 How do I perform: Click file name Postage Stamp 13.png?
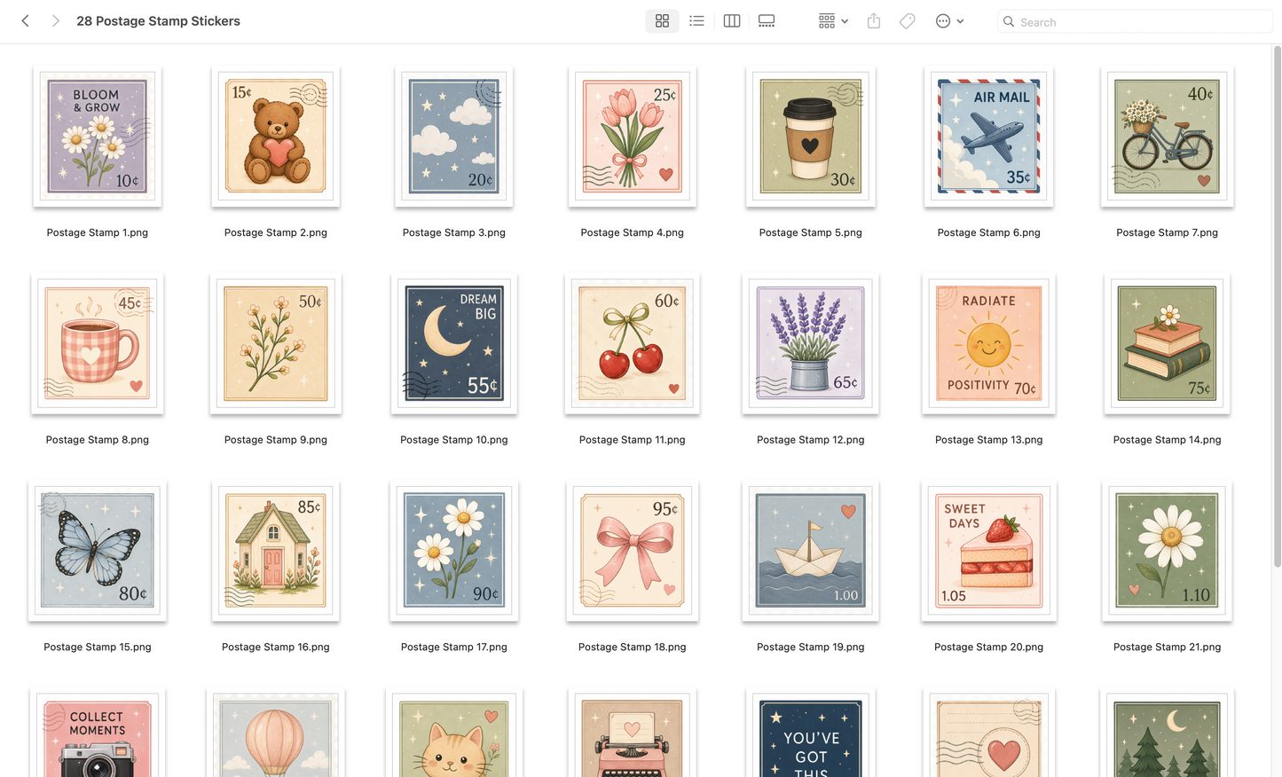[x=989, y=440]
